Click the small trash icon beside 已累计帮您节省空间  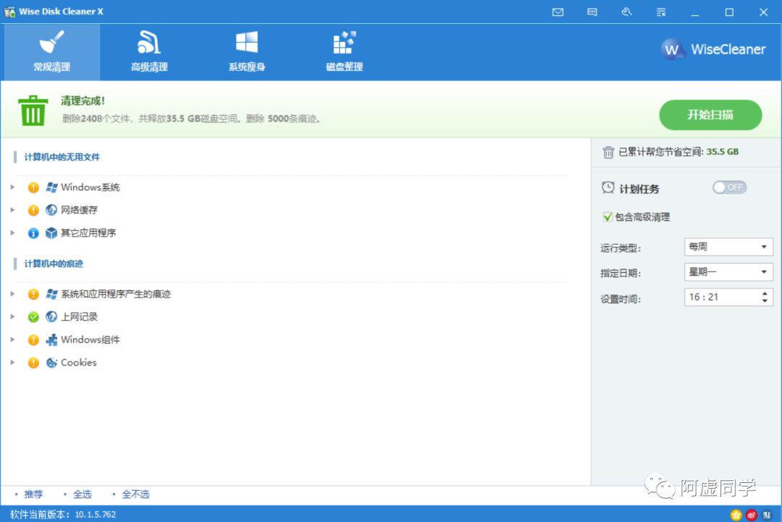click(x=608, y=152)
